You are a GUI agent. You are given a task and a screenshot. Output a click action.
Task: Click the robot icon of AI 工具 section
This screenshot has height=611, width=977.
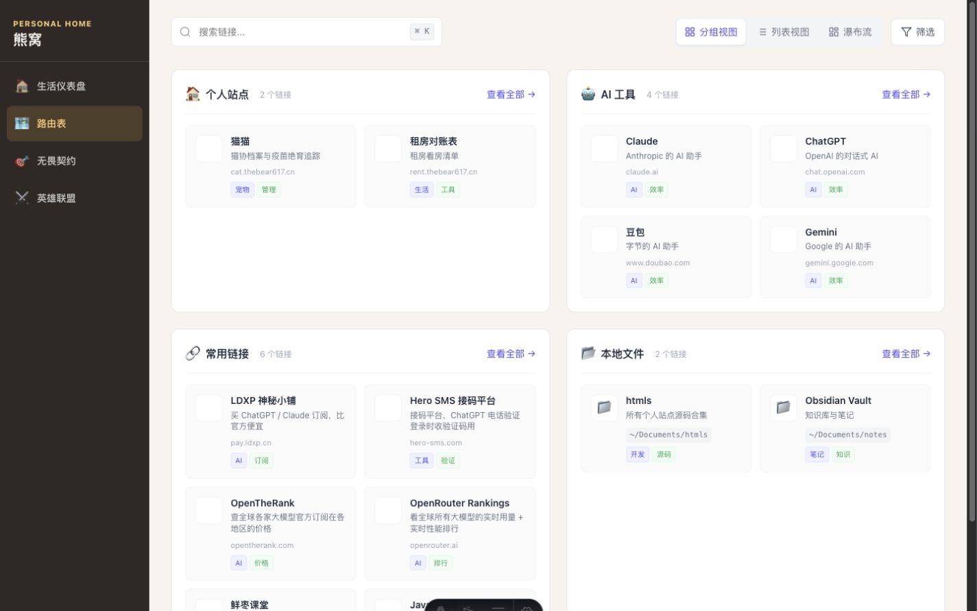[x=588, y=94]
